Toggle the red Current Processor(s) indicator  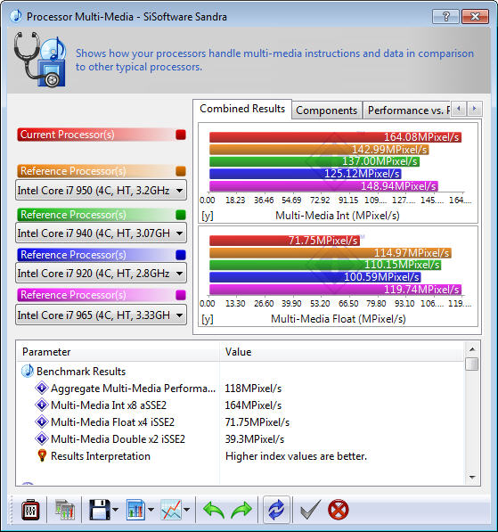tap(181, 135)
